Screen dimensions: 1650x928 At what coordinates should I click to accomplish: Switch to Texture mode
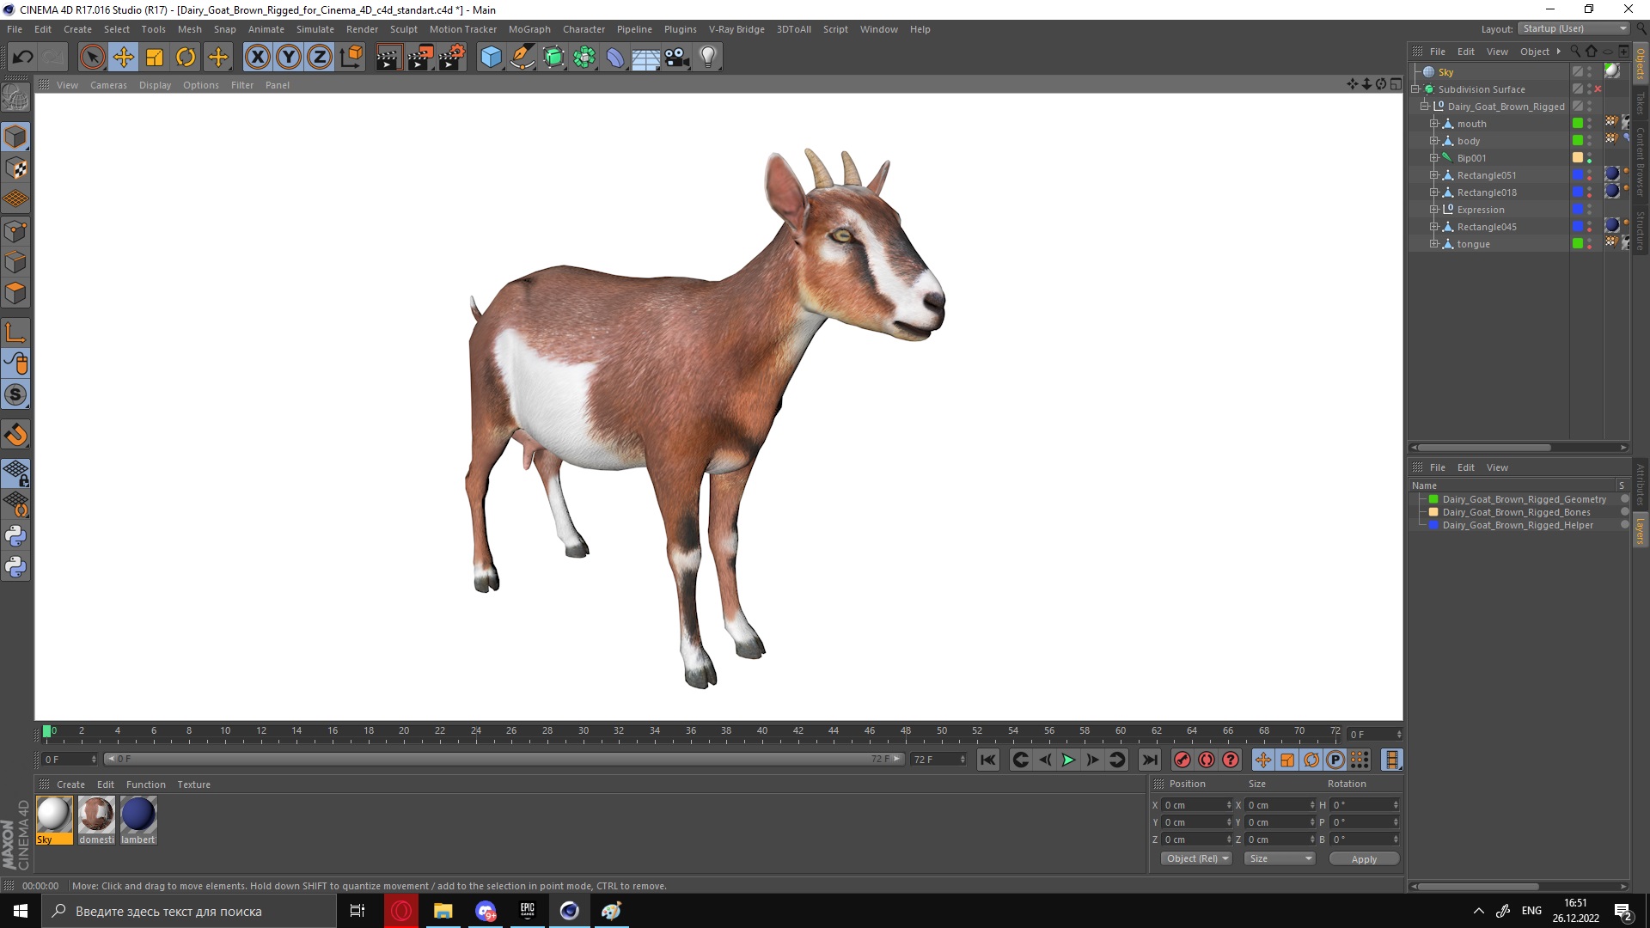[x=15, y=168]
